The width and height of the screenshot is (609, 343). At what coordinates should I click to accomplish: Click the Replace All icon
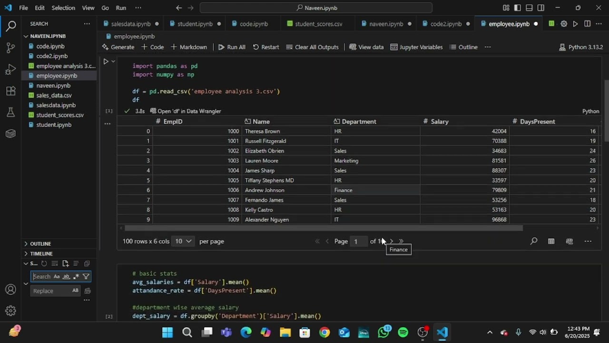87,291
